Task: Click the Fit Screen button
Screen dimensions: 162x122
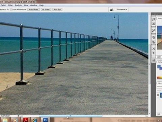Action: (46, 9)
